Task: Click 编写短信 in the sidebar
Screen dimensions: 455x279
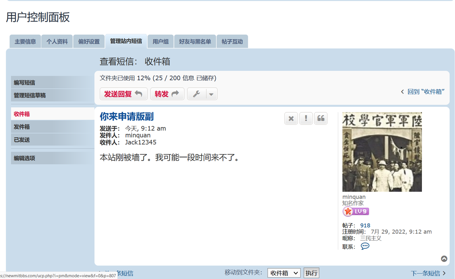Action: point(53,83)
